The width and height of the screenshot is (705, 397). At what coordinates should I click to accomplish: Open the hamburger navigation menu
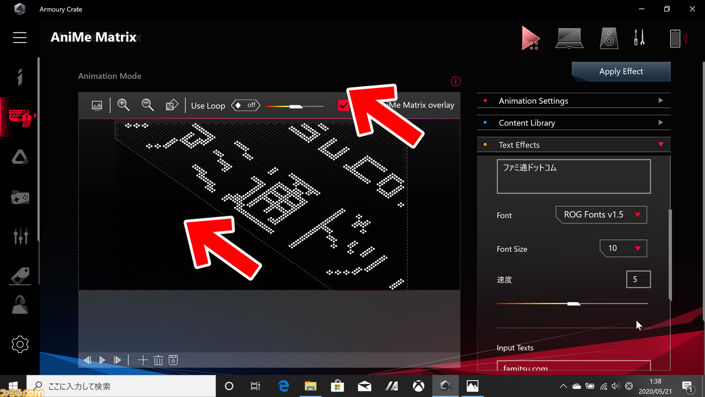(x=20, y=37)
